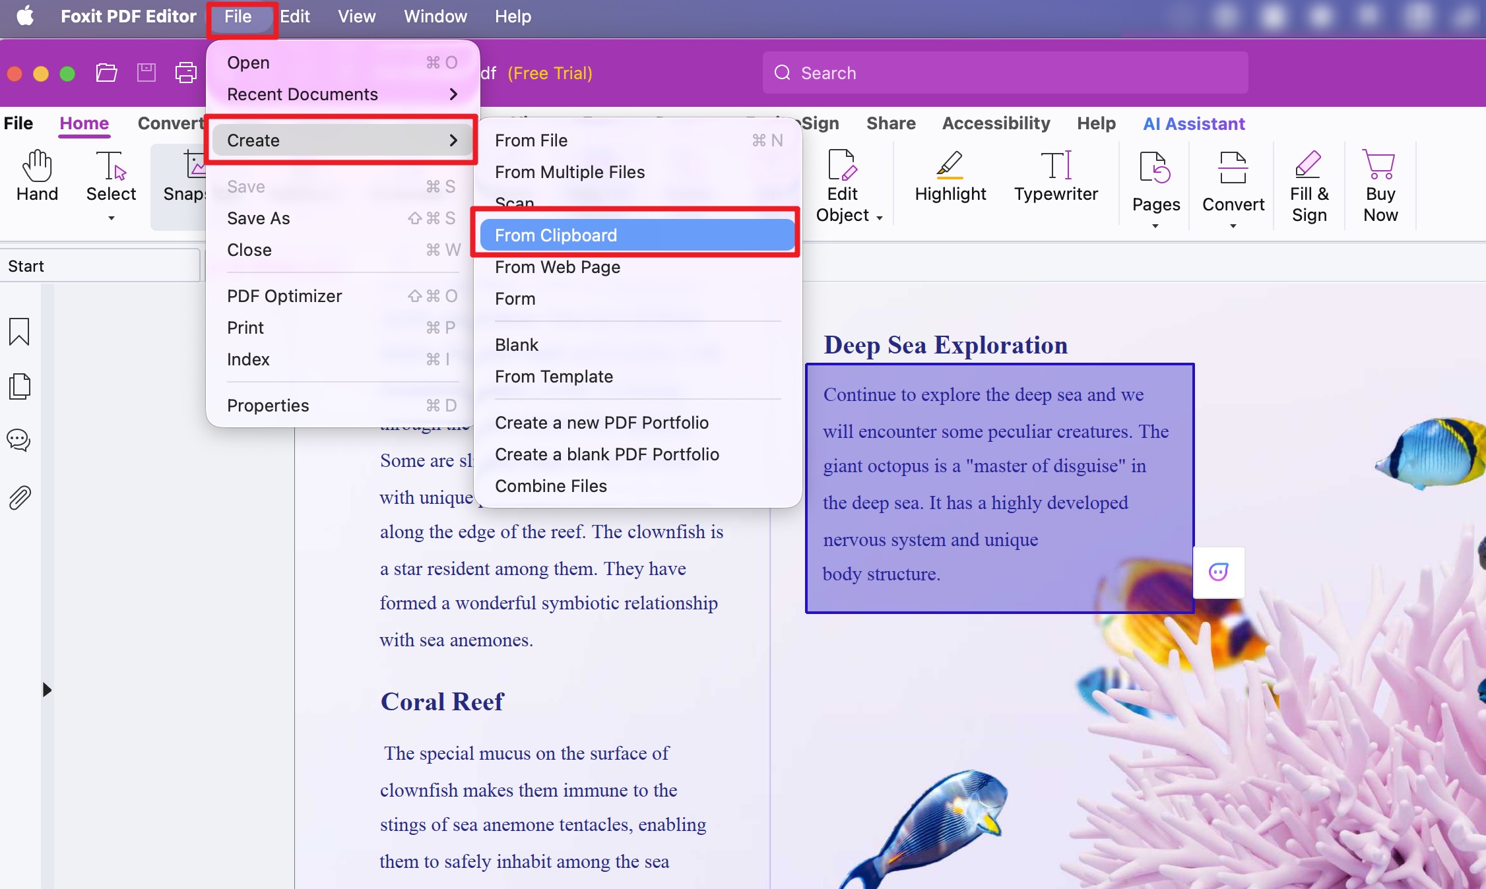Click the Coral Reef heading
This screenshot has height=889, width=1486.
[441, 702]
